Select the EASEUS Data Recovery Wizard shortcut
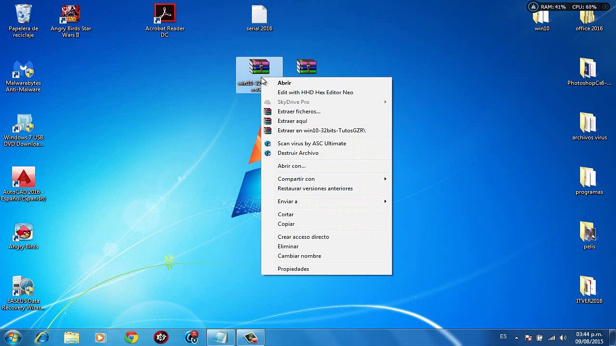This screenshot has height=346, width=616. click(x=23, y=294)
